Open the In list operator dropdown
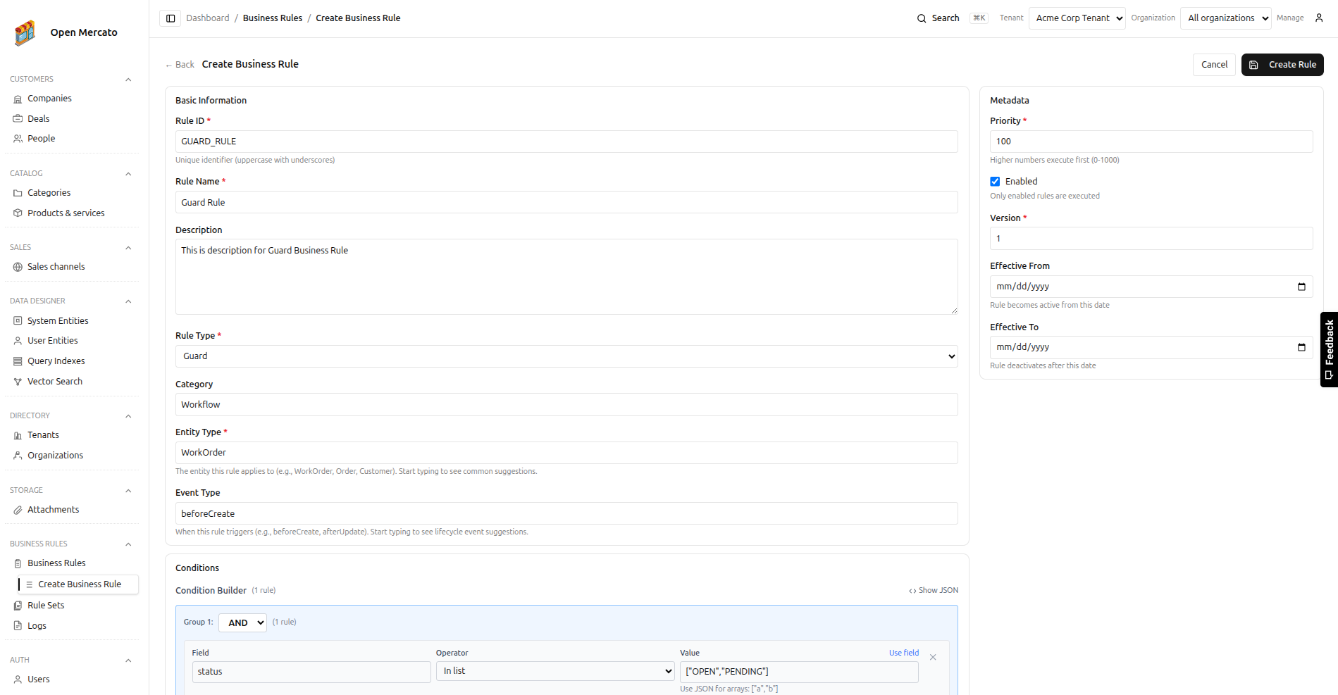The image size is (1338, 695). [x=555, y=671]
